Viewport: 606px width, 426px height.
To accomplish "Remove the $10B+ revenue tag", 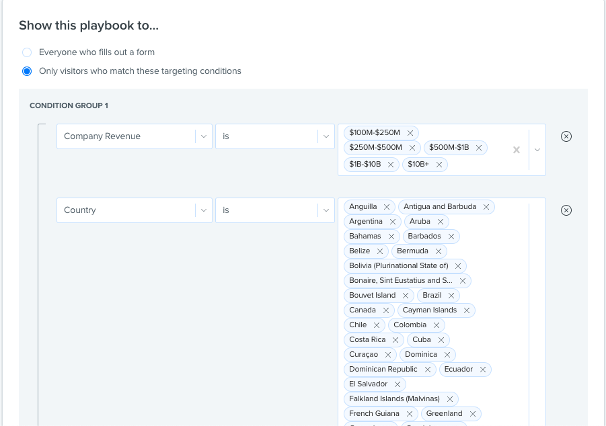I will (x=439, y=165).
